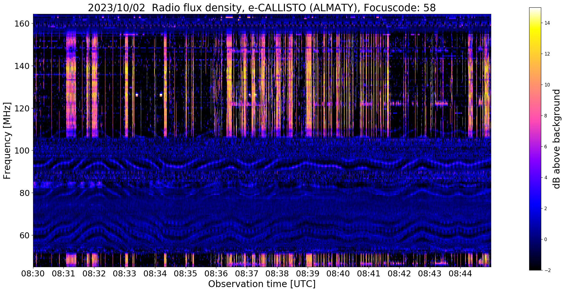The width and height of the screenshot is (565, 292).
Task: Click the 08:31 time tick label
Action: coord(64,274)
